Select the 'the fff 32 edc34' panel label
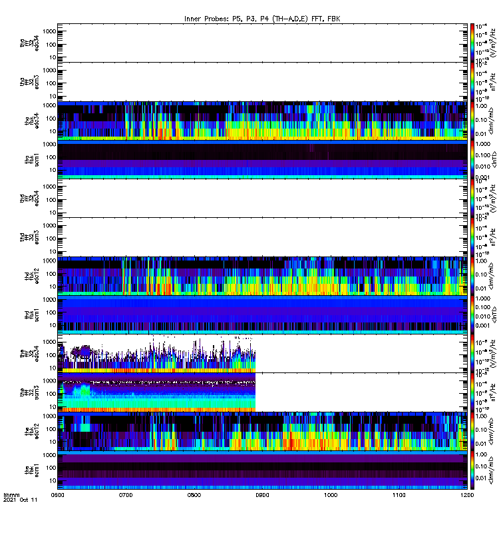The image size is (499, 533). coord(29,354)
